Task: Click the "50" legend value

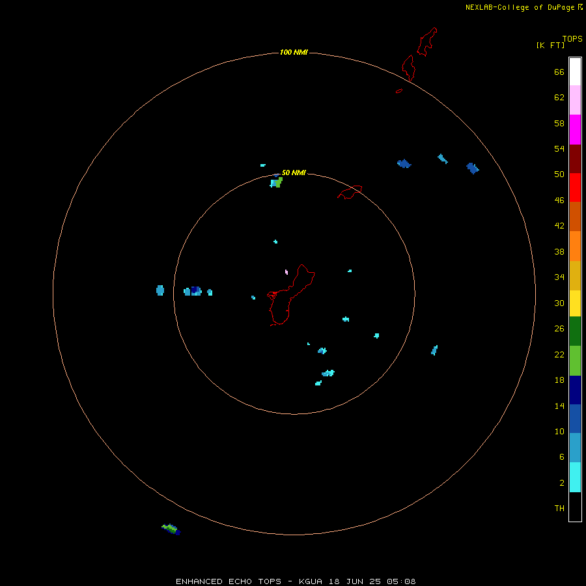Action: tap(559, 174)
